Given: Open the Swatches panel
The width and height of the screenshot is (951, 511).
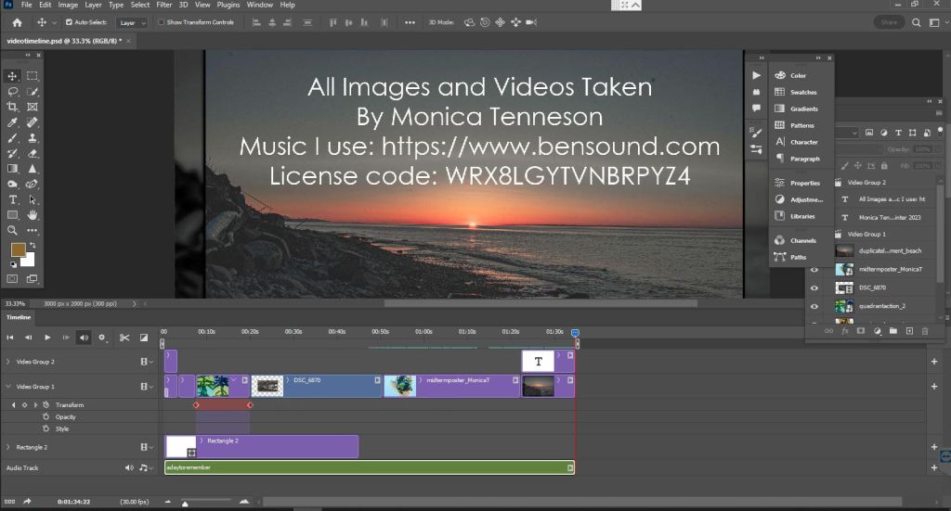Looking at the screenshot, I should pos(802,92).
